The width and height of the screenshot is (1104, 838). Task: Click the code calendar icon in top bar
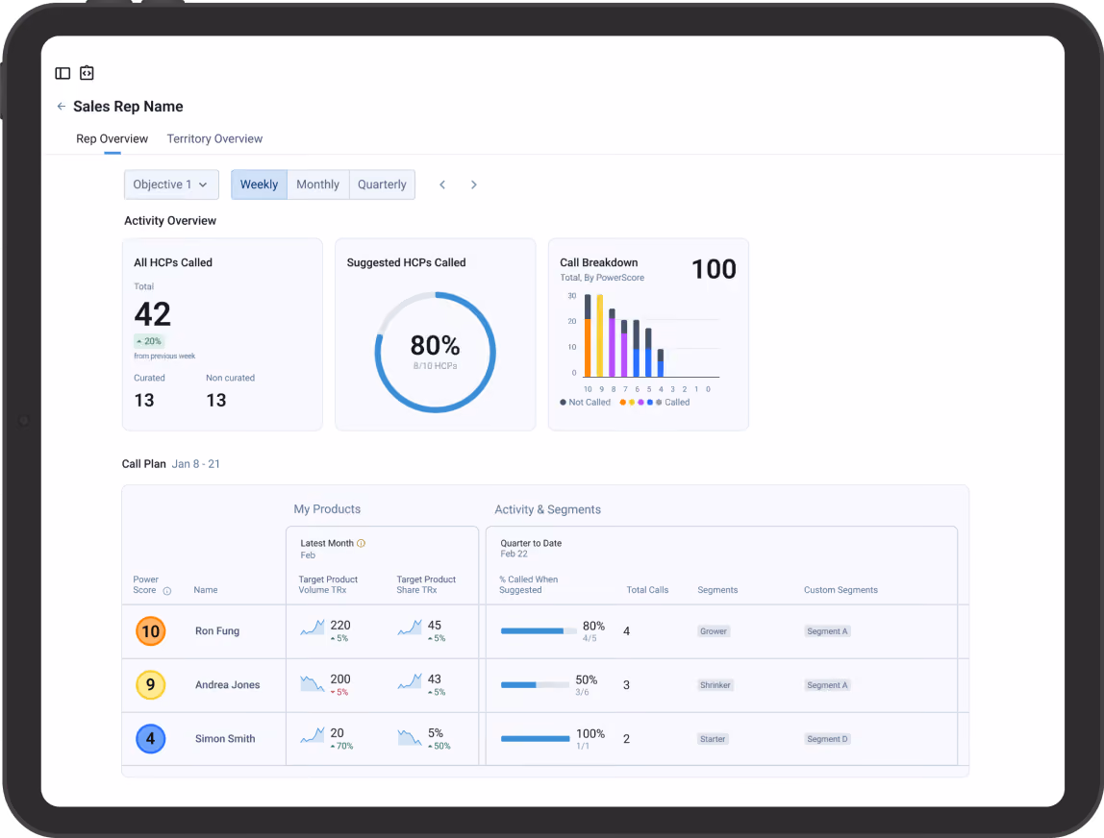coord(87,72)
